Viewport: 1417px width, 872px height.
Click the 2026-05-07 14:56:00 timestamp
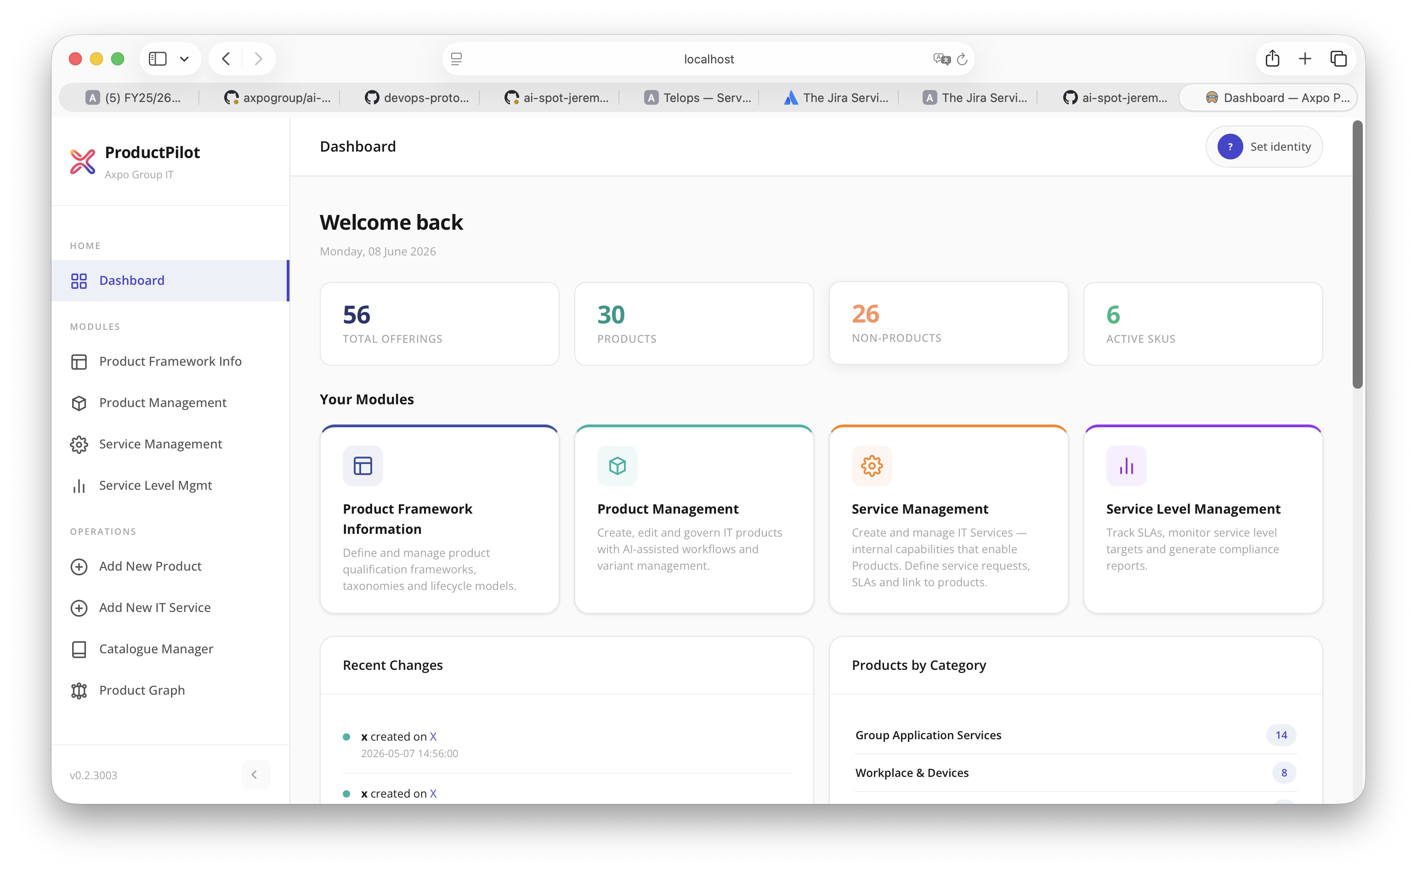[409, 754]
